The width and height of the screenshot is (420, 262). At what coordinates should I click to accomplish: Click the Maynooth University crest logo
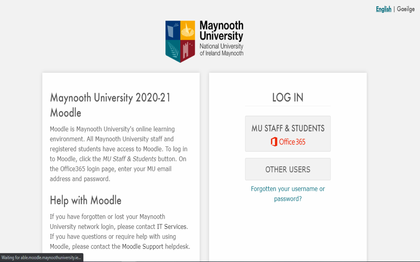coord(180,41)
